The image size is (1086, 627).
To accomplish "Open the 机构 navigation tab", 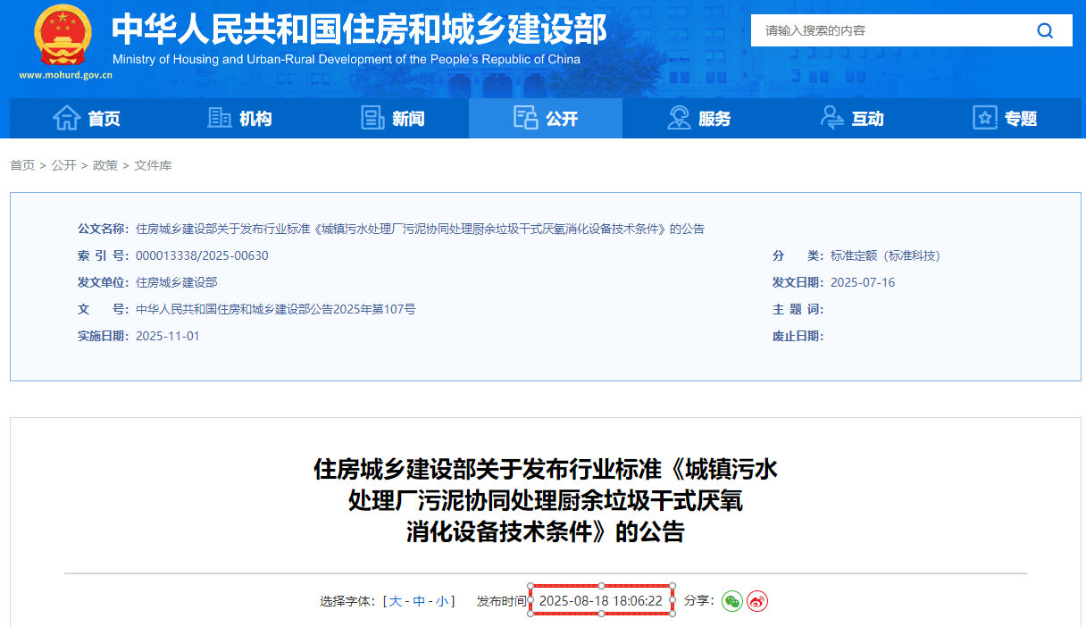I will 239,118.
